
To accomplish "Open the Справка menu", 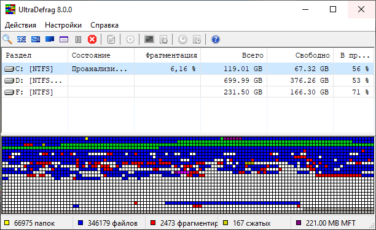I will [x=104, y=25].
